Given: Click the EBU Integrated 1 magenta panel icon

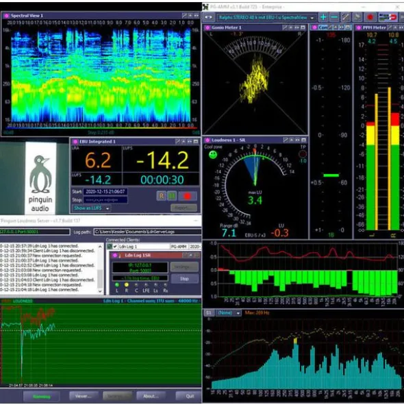Looking at the screenshot, I should click(x=75, y=142).
